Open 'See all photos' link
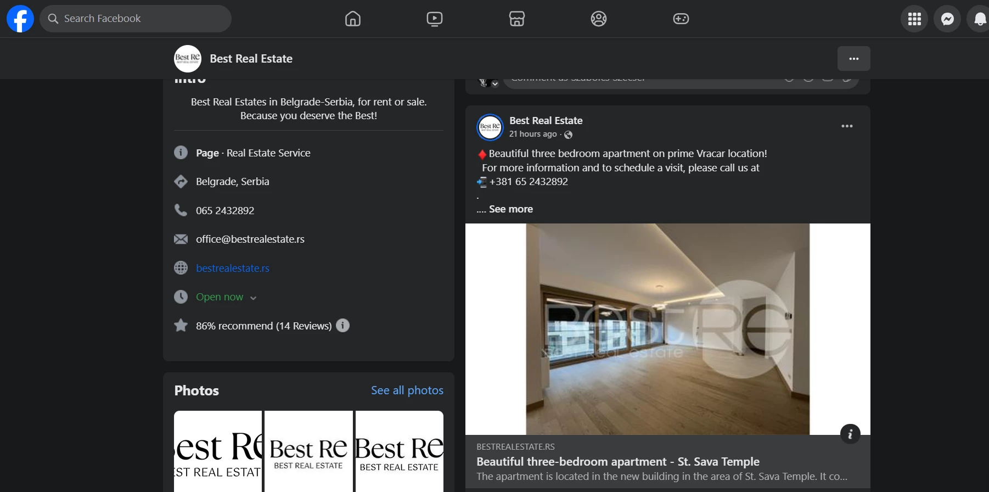 click(407, 390)
